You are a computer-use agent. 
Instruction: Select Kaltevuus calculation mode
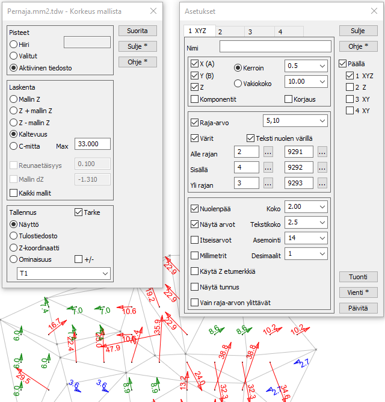point(13,134)
